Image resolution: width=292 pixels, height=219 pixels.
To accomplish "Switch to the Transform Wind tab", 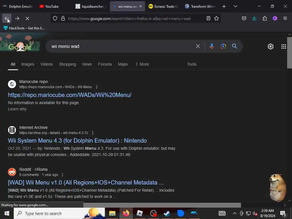I will (x=200, y=7).
